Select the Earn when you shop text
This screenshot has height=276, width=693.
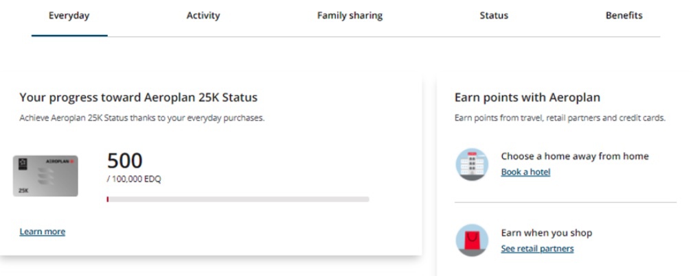pos(546,233)
